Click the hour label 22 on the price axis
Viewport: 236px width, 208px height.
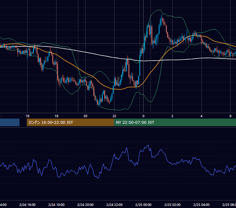[115, 116]
